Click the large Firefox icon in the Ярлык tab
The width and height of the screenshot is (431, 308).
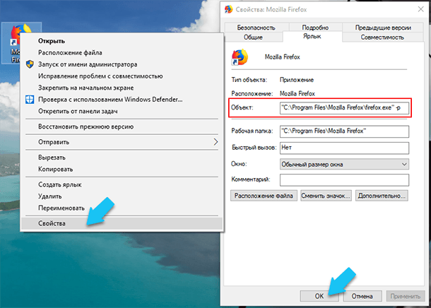point(240,57)
